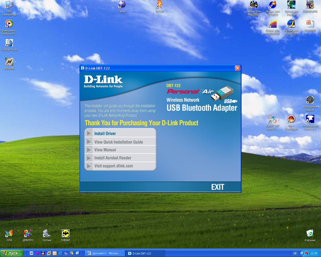Viewport: 321px width, 257px height.
Task: Click the 22:50 system clock
Action: pyautogui.click(x=314, y=253)
